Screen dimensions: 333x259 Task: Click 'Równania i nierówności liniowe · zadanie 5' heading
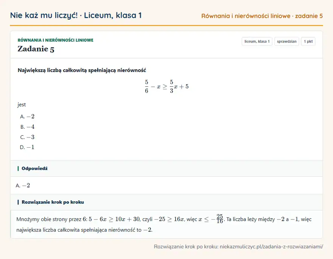[262, 16]
